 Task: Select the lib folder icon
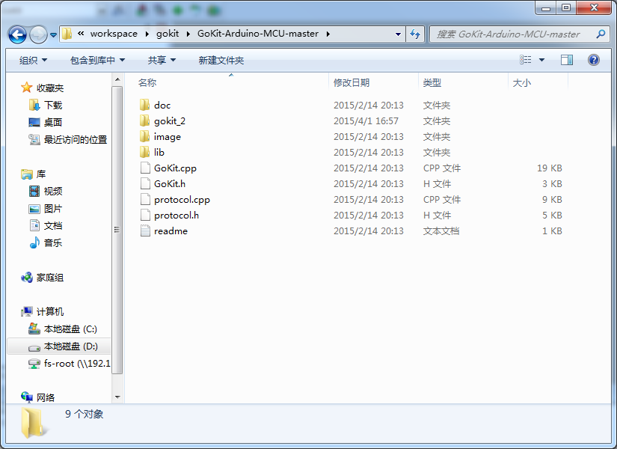[x=145, y=152]
